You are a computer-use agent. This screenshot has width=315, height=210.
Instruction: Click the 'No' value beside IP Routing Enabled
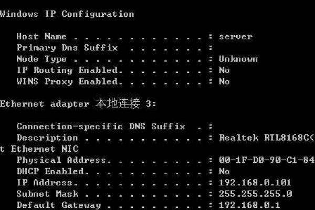[224, 70]
